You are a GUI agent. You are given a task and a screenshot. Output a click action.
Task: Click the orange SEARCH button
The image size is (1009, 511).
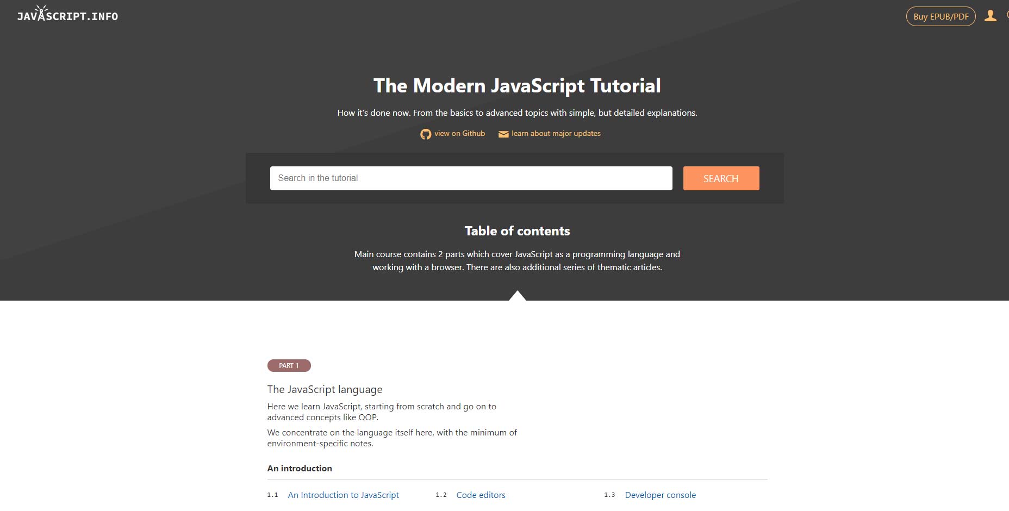coord(721,178)
